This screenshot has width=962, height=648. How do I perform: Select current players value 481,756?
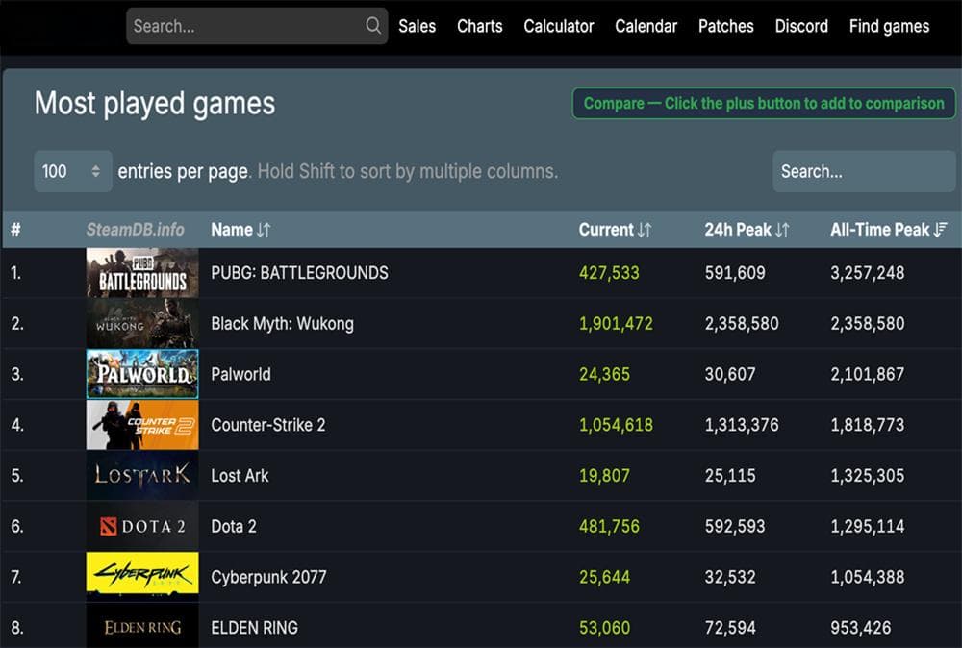[x=609, y=526]
